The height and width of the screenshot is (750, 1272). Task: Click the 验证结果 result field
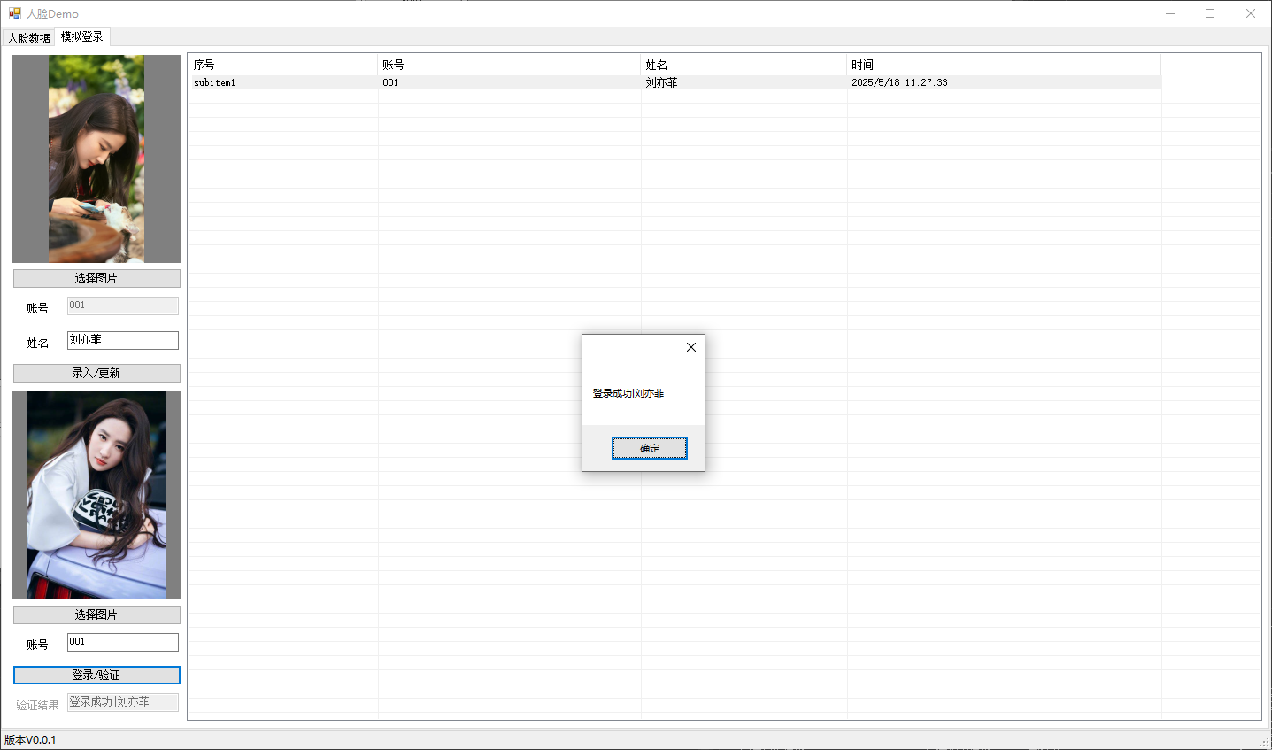point(123,702)
